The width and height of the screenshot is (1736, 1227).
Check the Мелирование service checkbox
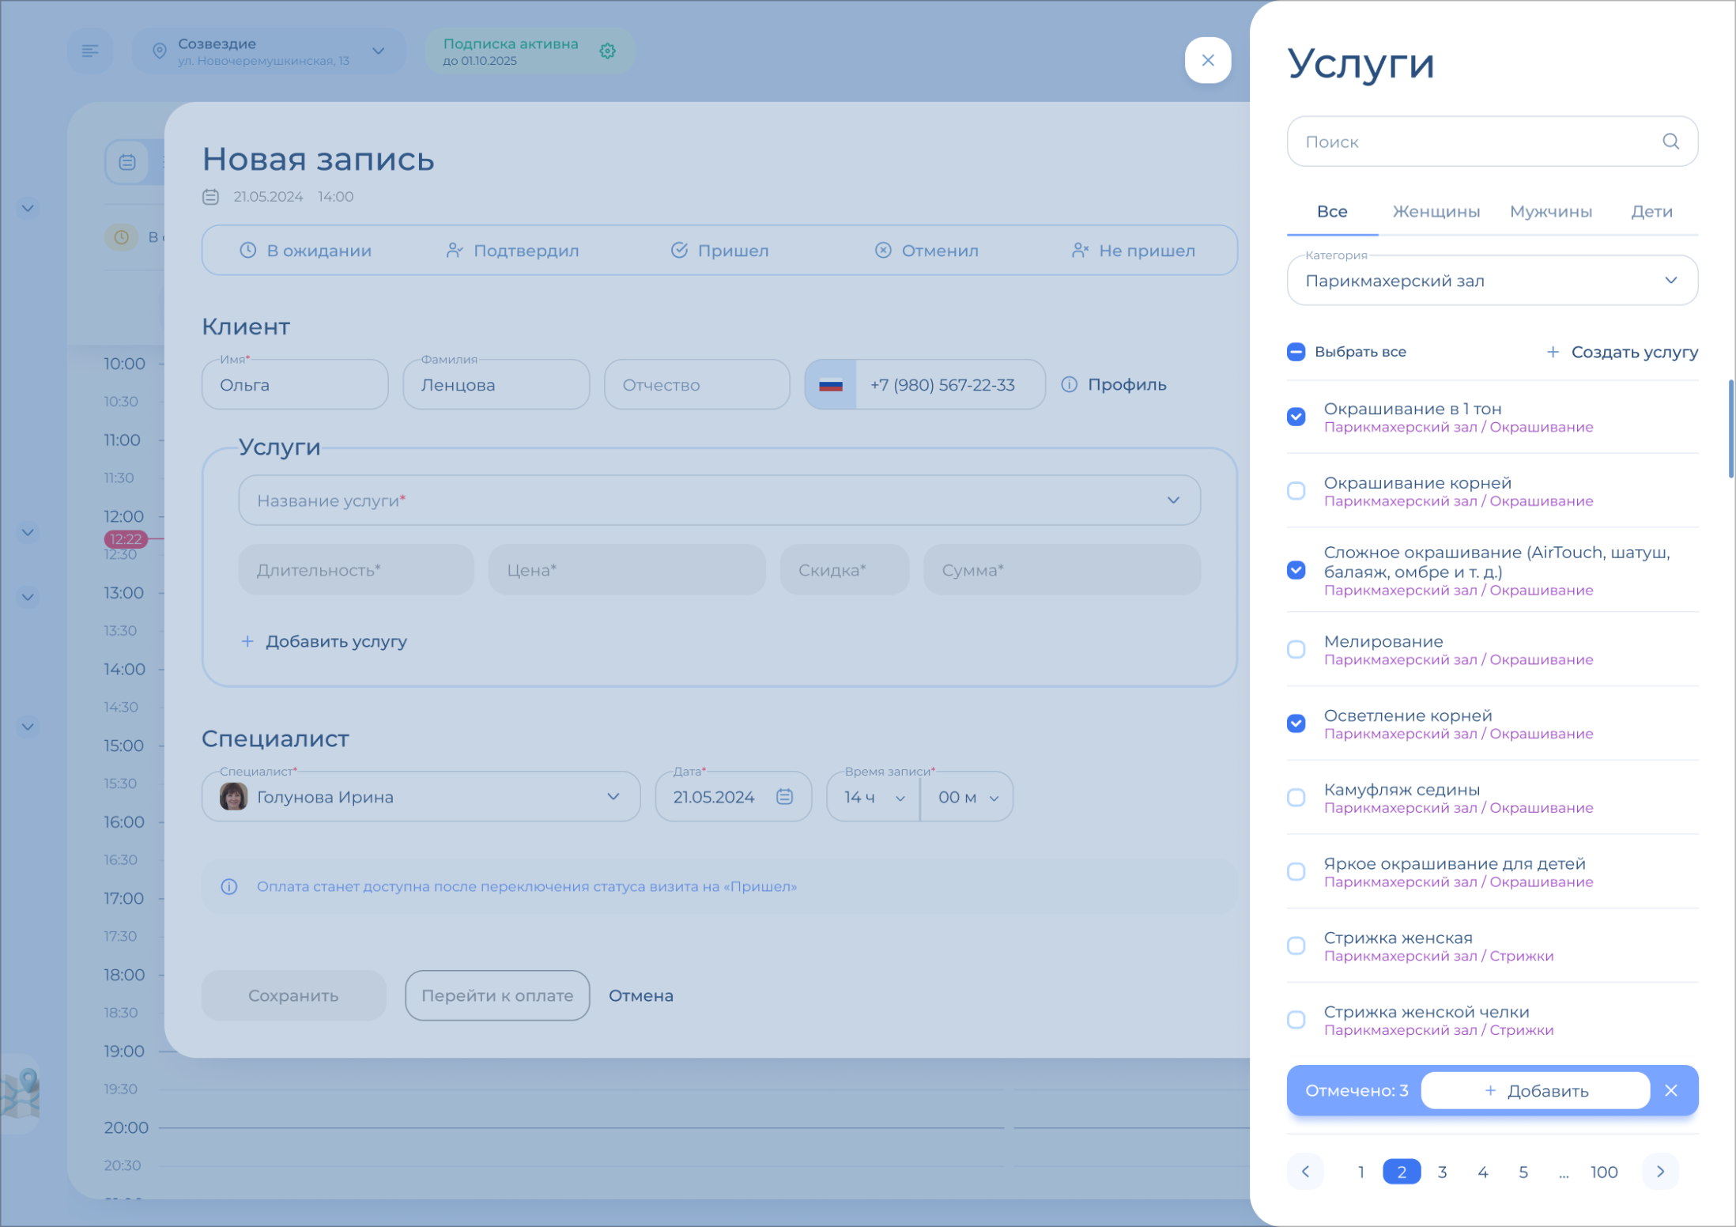pos(1296,650)
